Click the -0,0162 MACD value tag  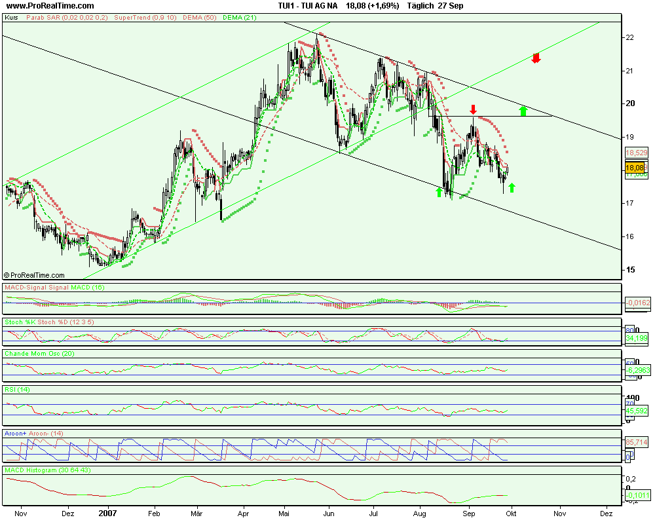638,303
